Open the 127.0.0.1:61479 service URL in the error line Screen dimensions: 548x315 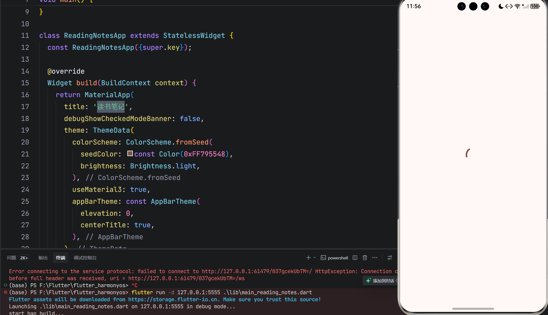(x=257, y=271)
